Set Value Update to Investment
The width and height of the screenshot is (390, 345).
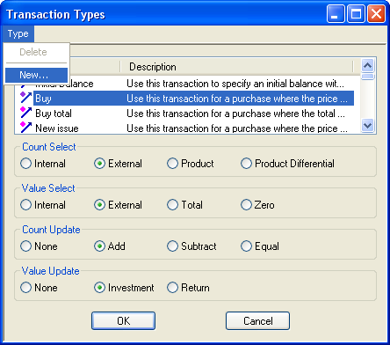click(x=124, y=288)
